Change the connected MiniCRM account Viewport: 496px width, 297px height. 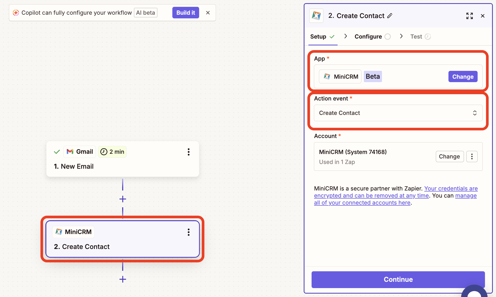click(449, 157)
